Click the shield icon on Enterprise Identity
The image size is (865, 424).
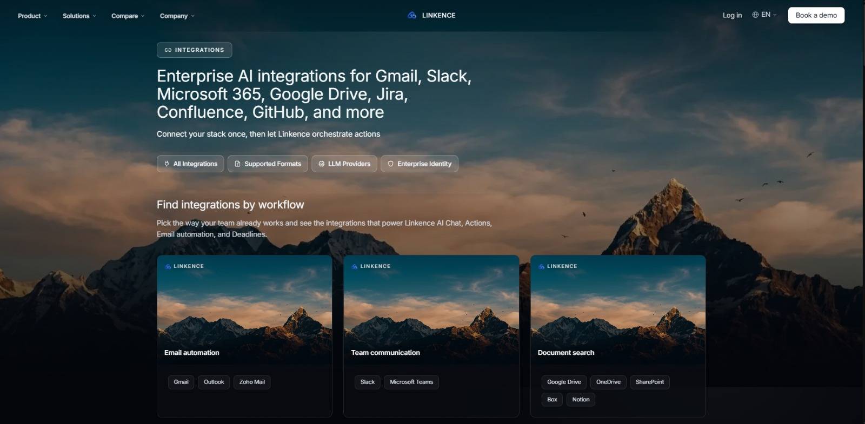[390, 164]
